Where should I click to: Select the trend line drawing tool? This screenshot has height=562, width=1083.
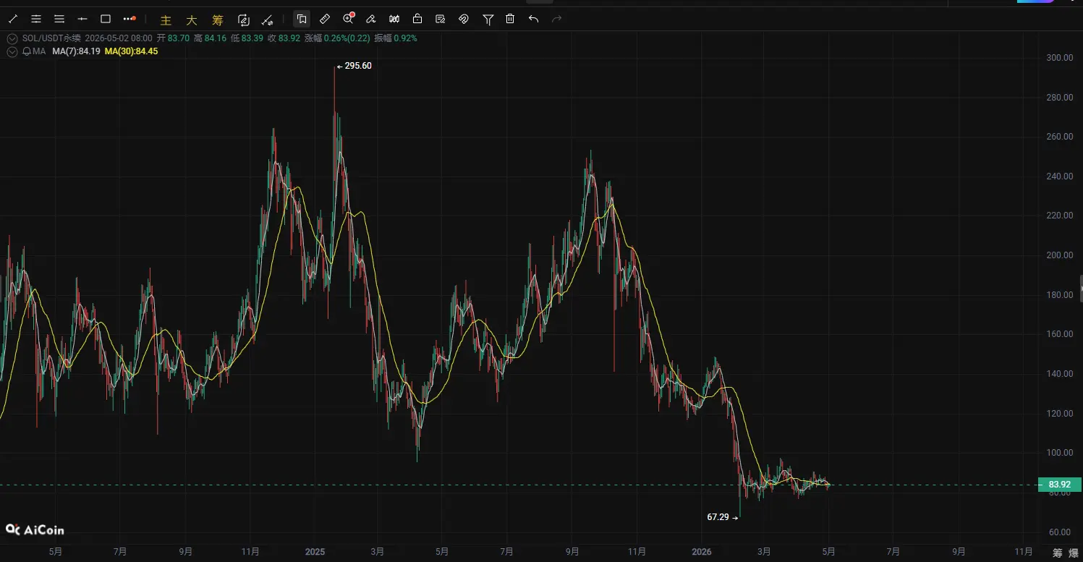point(12,19)
